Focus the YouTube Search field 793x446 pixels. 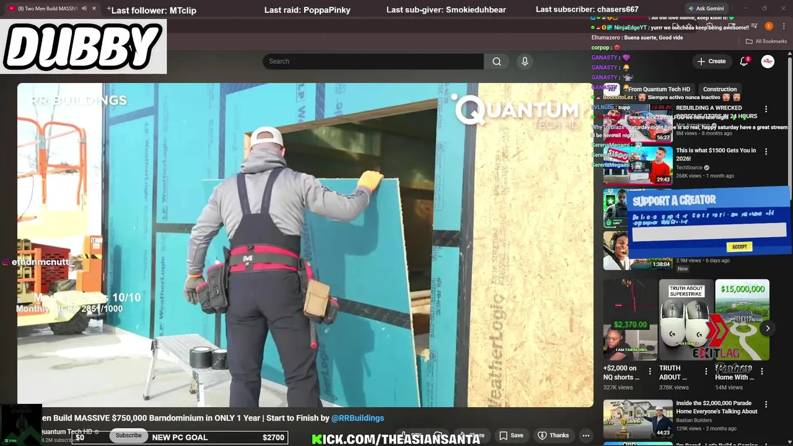click(x=373, y=61)
